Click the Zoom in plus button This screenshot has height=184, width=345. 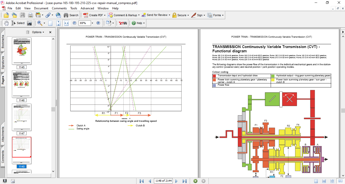(98, 23)
